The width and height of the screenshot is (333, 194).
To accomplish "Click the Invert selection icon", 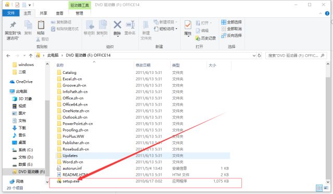I will pyautogui.click(x=223, y=35).
